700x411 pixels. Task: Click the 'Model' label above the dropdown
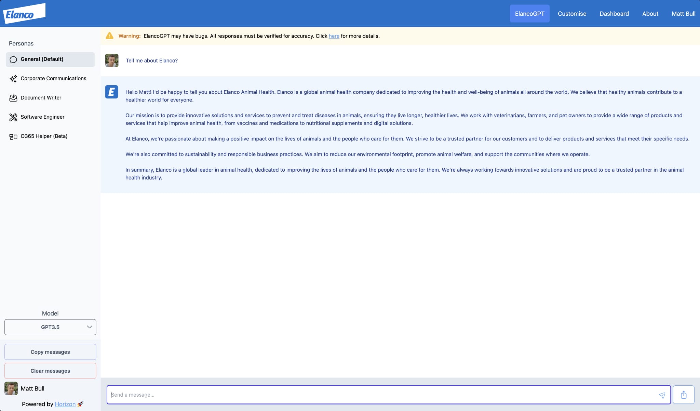tap(50, 313)
